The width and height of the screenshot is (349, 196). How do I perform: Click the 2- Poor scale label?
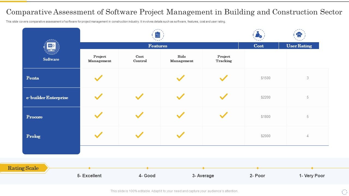(x=257, y=176)
